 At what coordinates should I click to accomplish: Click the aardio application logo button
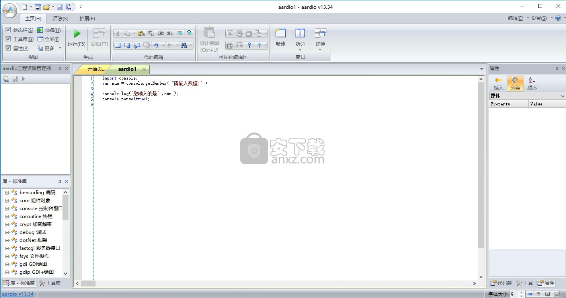tap(10, 10)
